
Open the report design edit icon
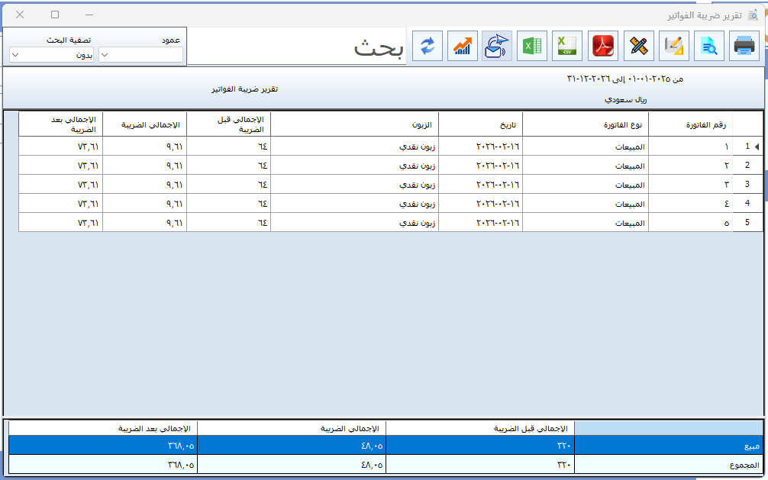(674, 46)
